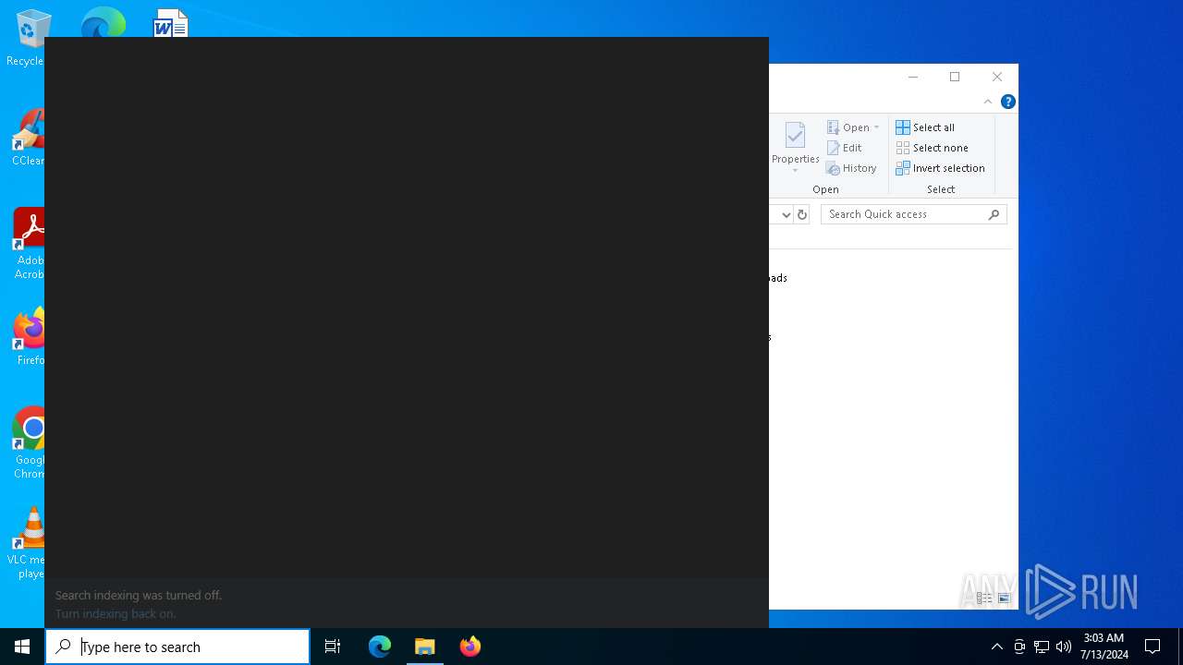The height and width of the screenshot is (665, 1183).
Task: Click the Open button in ribbon
Action: point(848,127)
